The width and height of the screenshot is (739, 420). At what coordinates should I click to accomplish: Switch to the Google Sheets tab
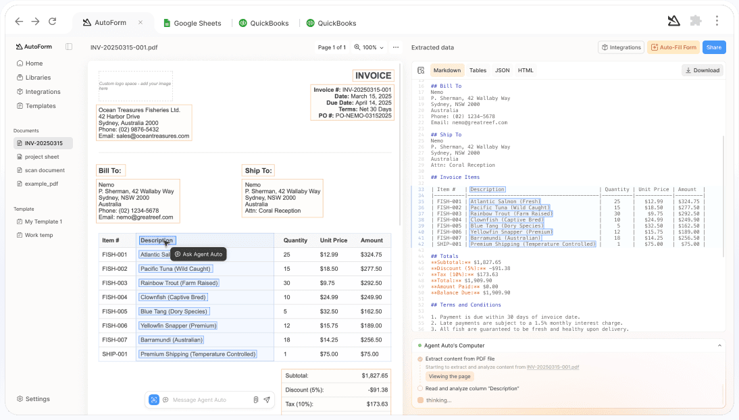click(193, 23)
